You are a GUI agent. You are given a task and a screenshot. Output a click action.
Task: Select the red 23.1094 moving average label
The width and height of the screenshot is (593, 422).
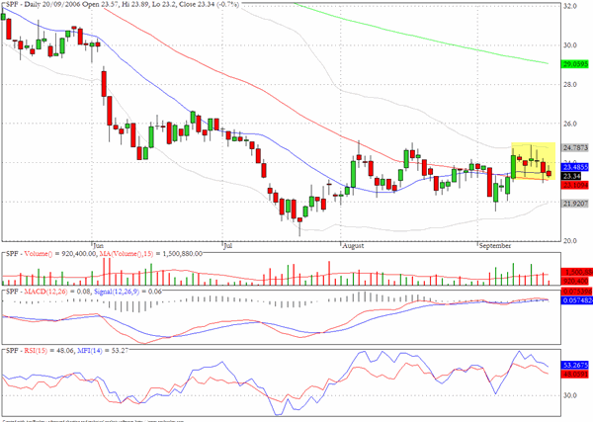click(575, 185)
